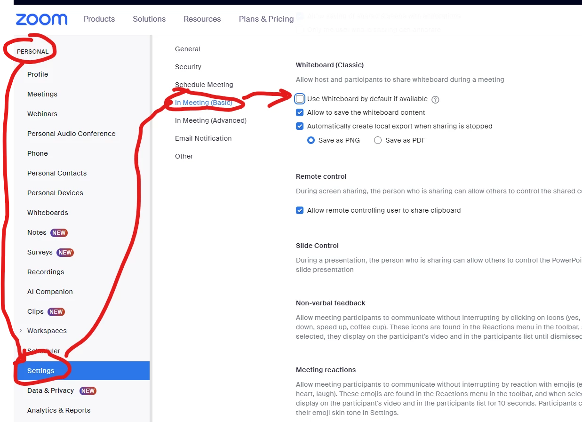Select Settings in the sidebar
The width and height of the screenshot is (582, 422).
pyautogui.click(x=81, y=371)
